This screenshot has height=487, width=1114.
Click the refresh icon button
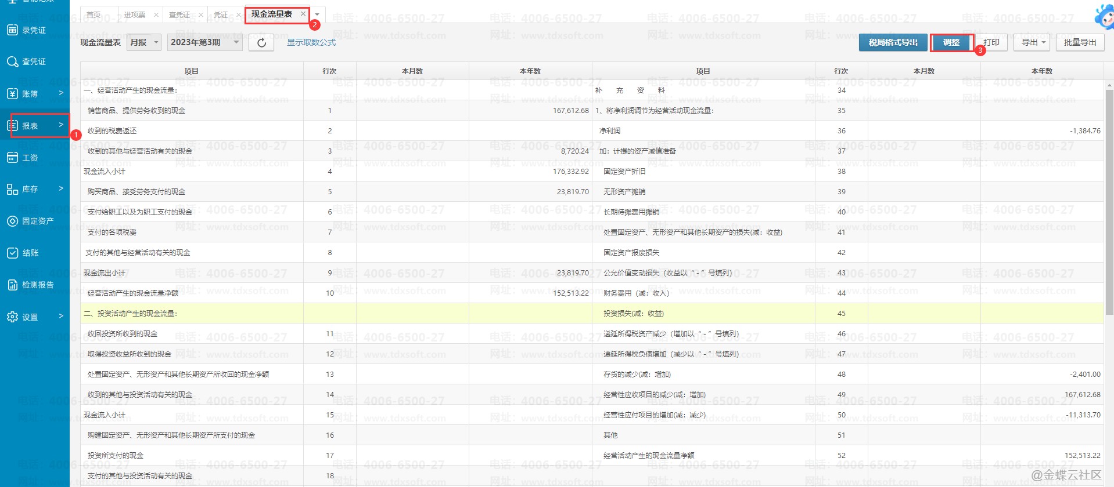261,42
